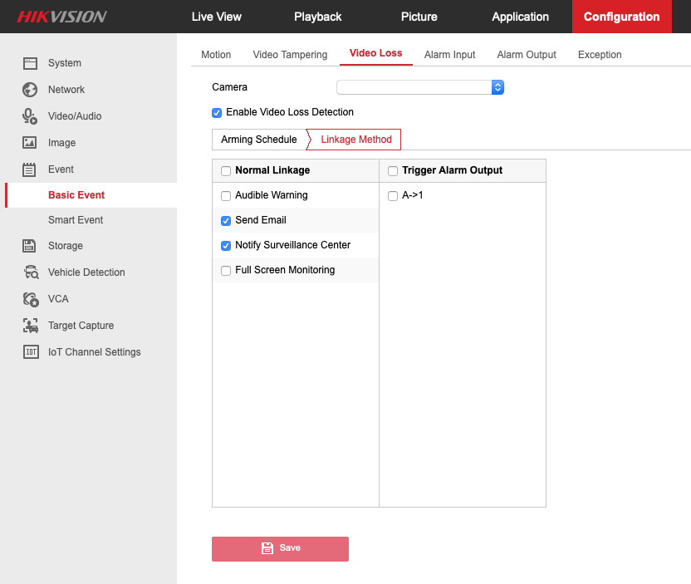691x584 pixels.
Task: Click the Network globe icon
Action: point(30,90)
